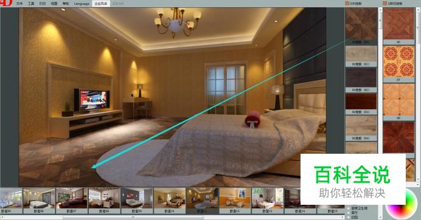421x220 pixels.
Task: Click the B木地板 category icon
Action: (x=347, y=4)
